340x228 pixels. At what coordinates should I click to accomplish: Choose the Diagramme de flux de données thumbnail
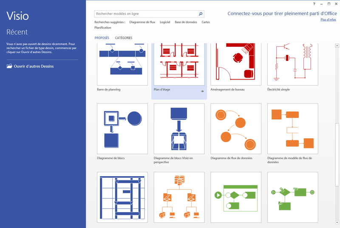[x=236, y=128]
